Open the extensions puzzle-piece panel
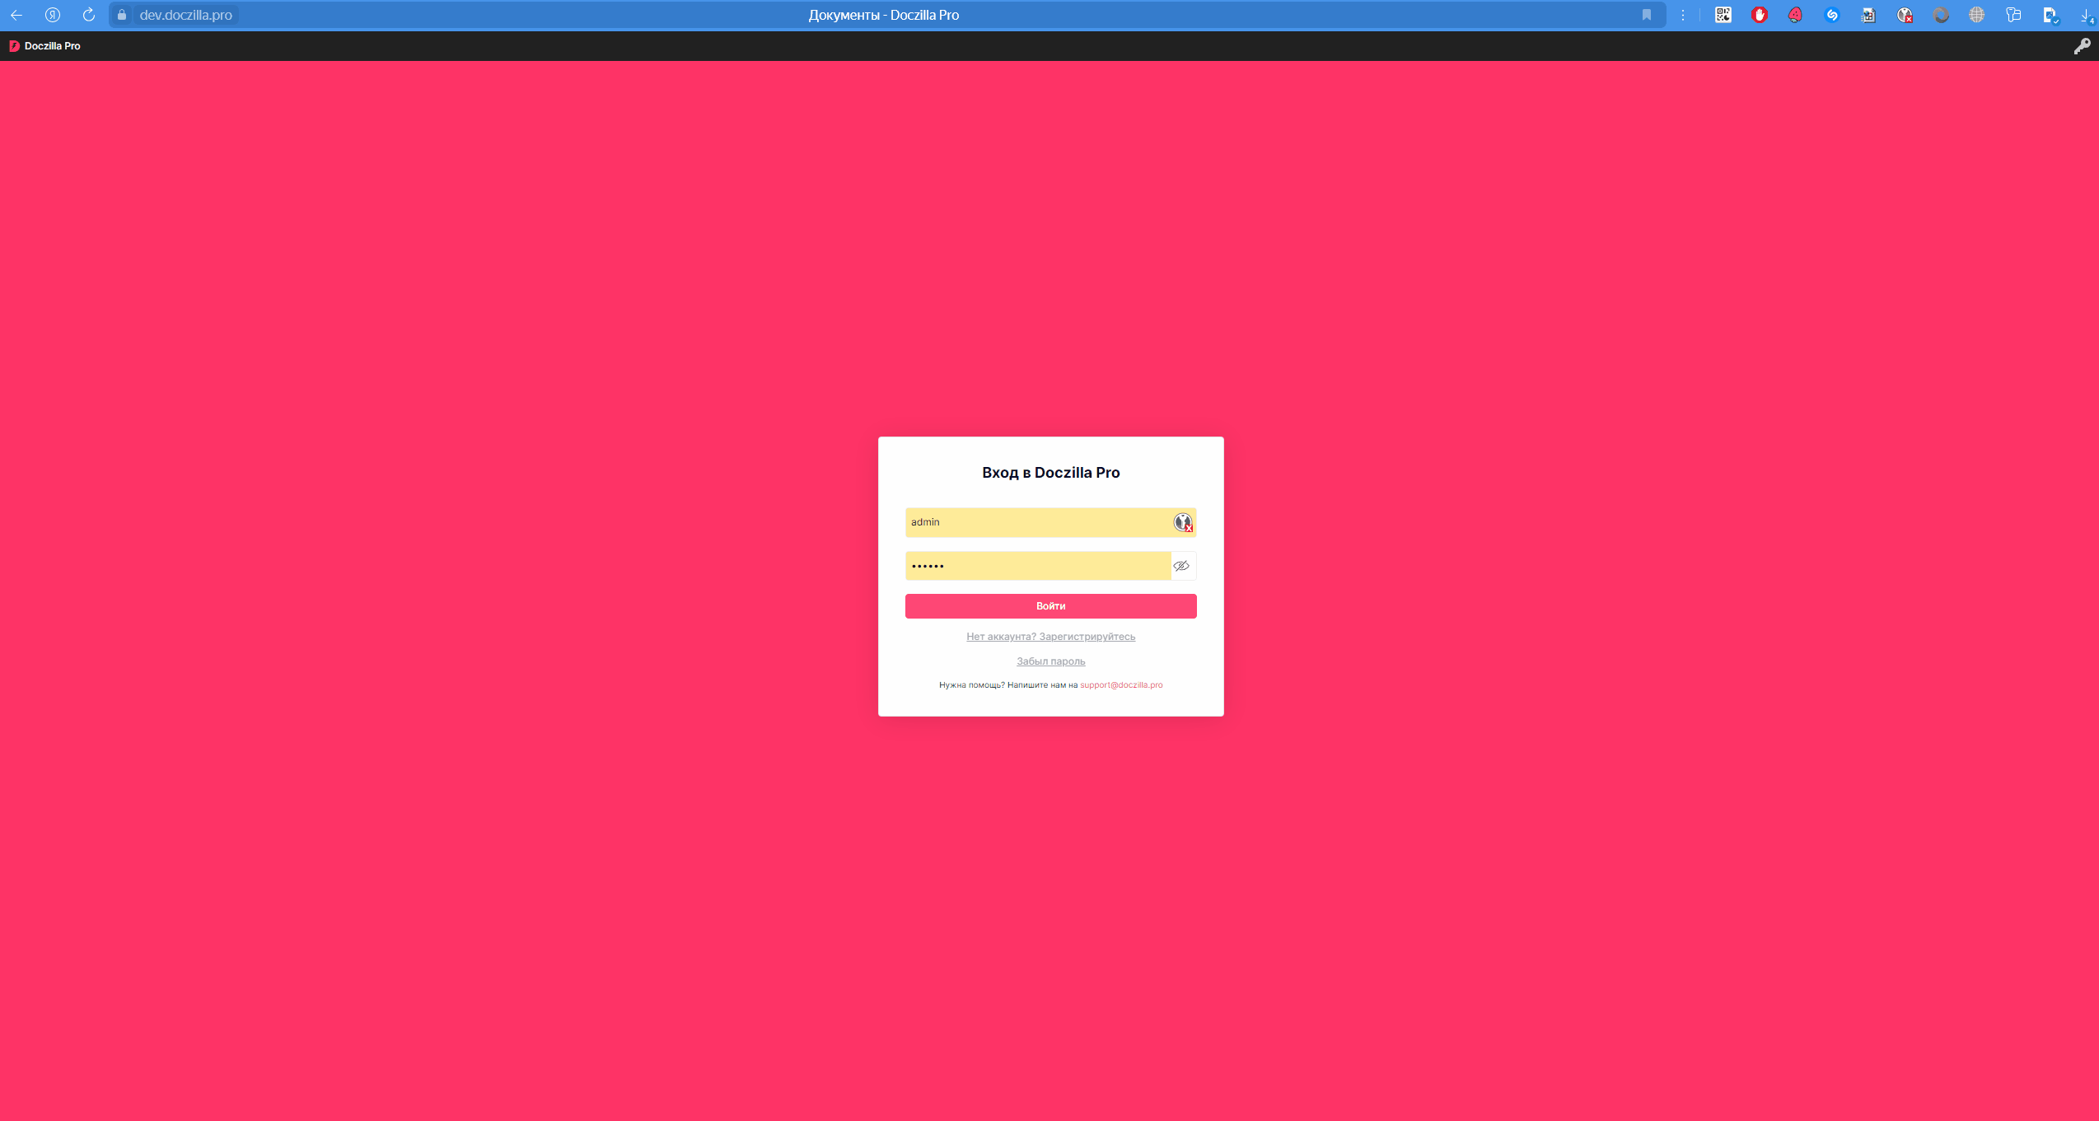 click(2013, 15)
